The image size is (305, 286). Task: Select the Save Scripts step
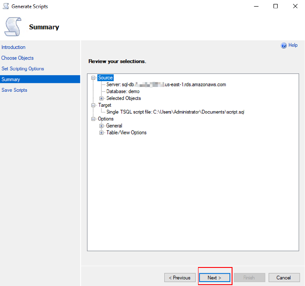click(x=14, y=90)
